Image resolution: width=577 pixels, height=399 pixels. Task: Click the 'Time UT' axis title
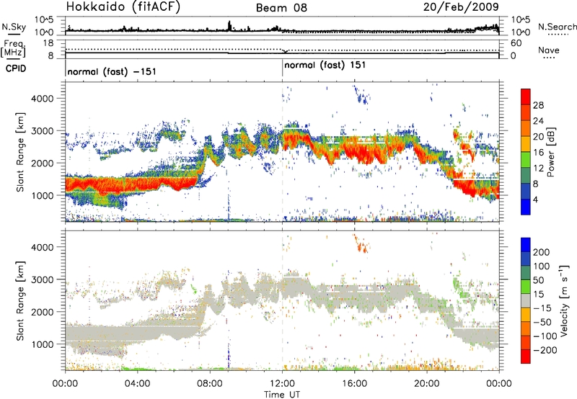(282, 395)
